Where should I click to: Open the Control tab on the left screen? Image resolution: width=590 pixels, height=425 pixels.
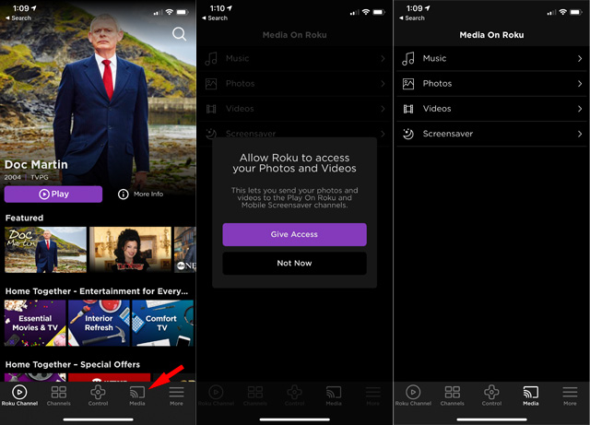(x=98, y=395)
